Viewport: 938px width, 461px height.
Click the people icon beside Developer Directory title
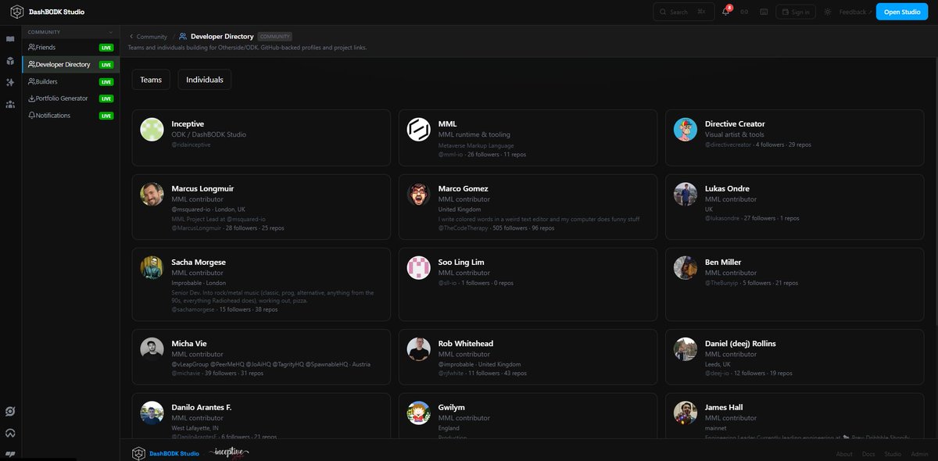tap(183, 36)
